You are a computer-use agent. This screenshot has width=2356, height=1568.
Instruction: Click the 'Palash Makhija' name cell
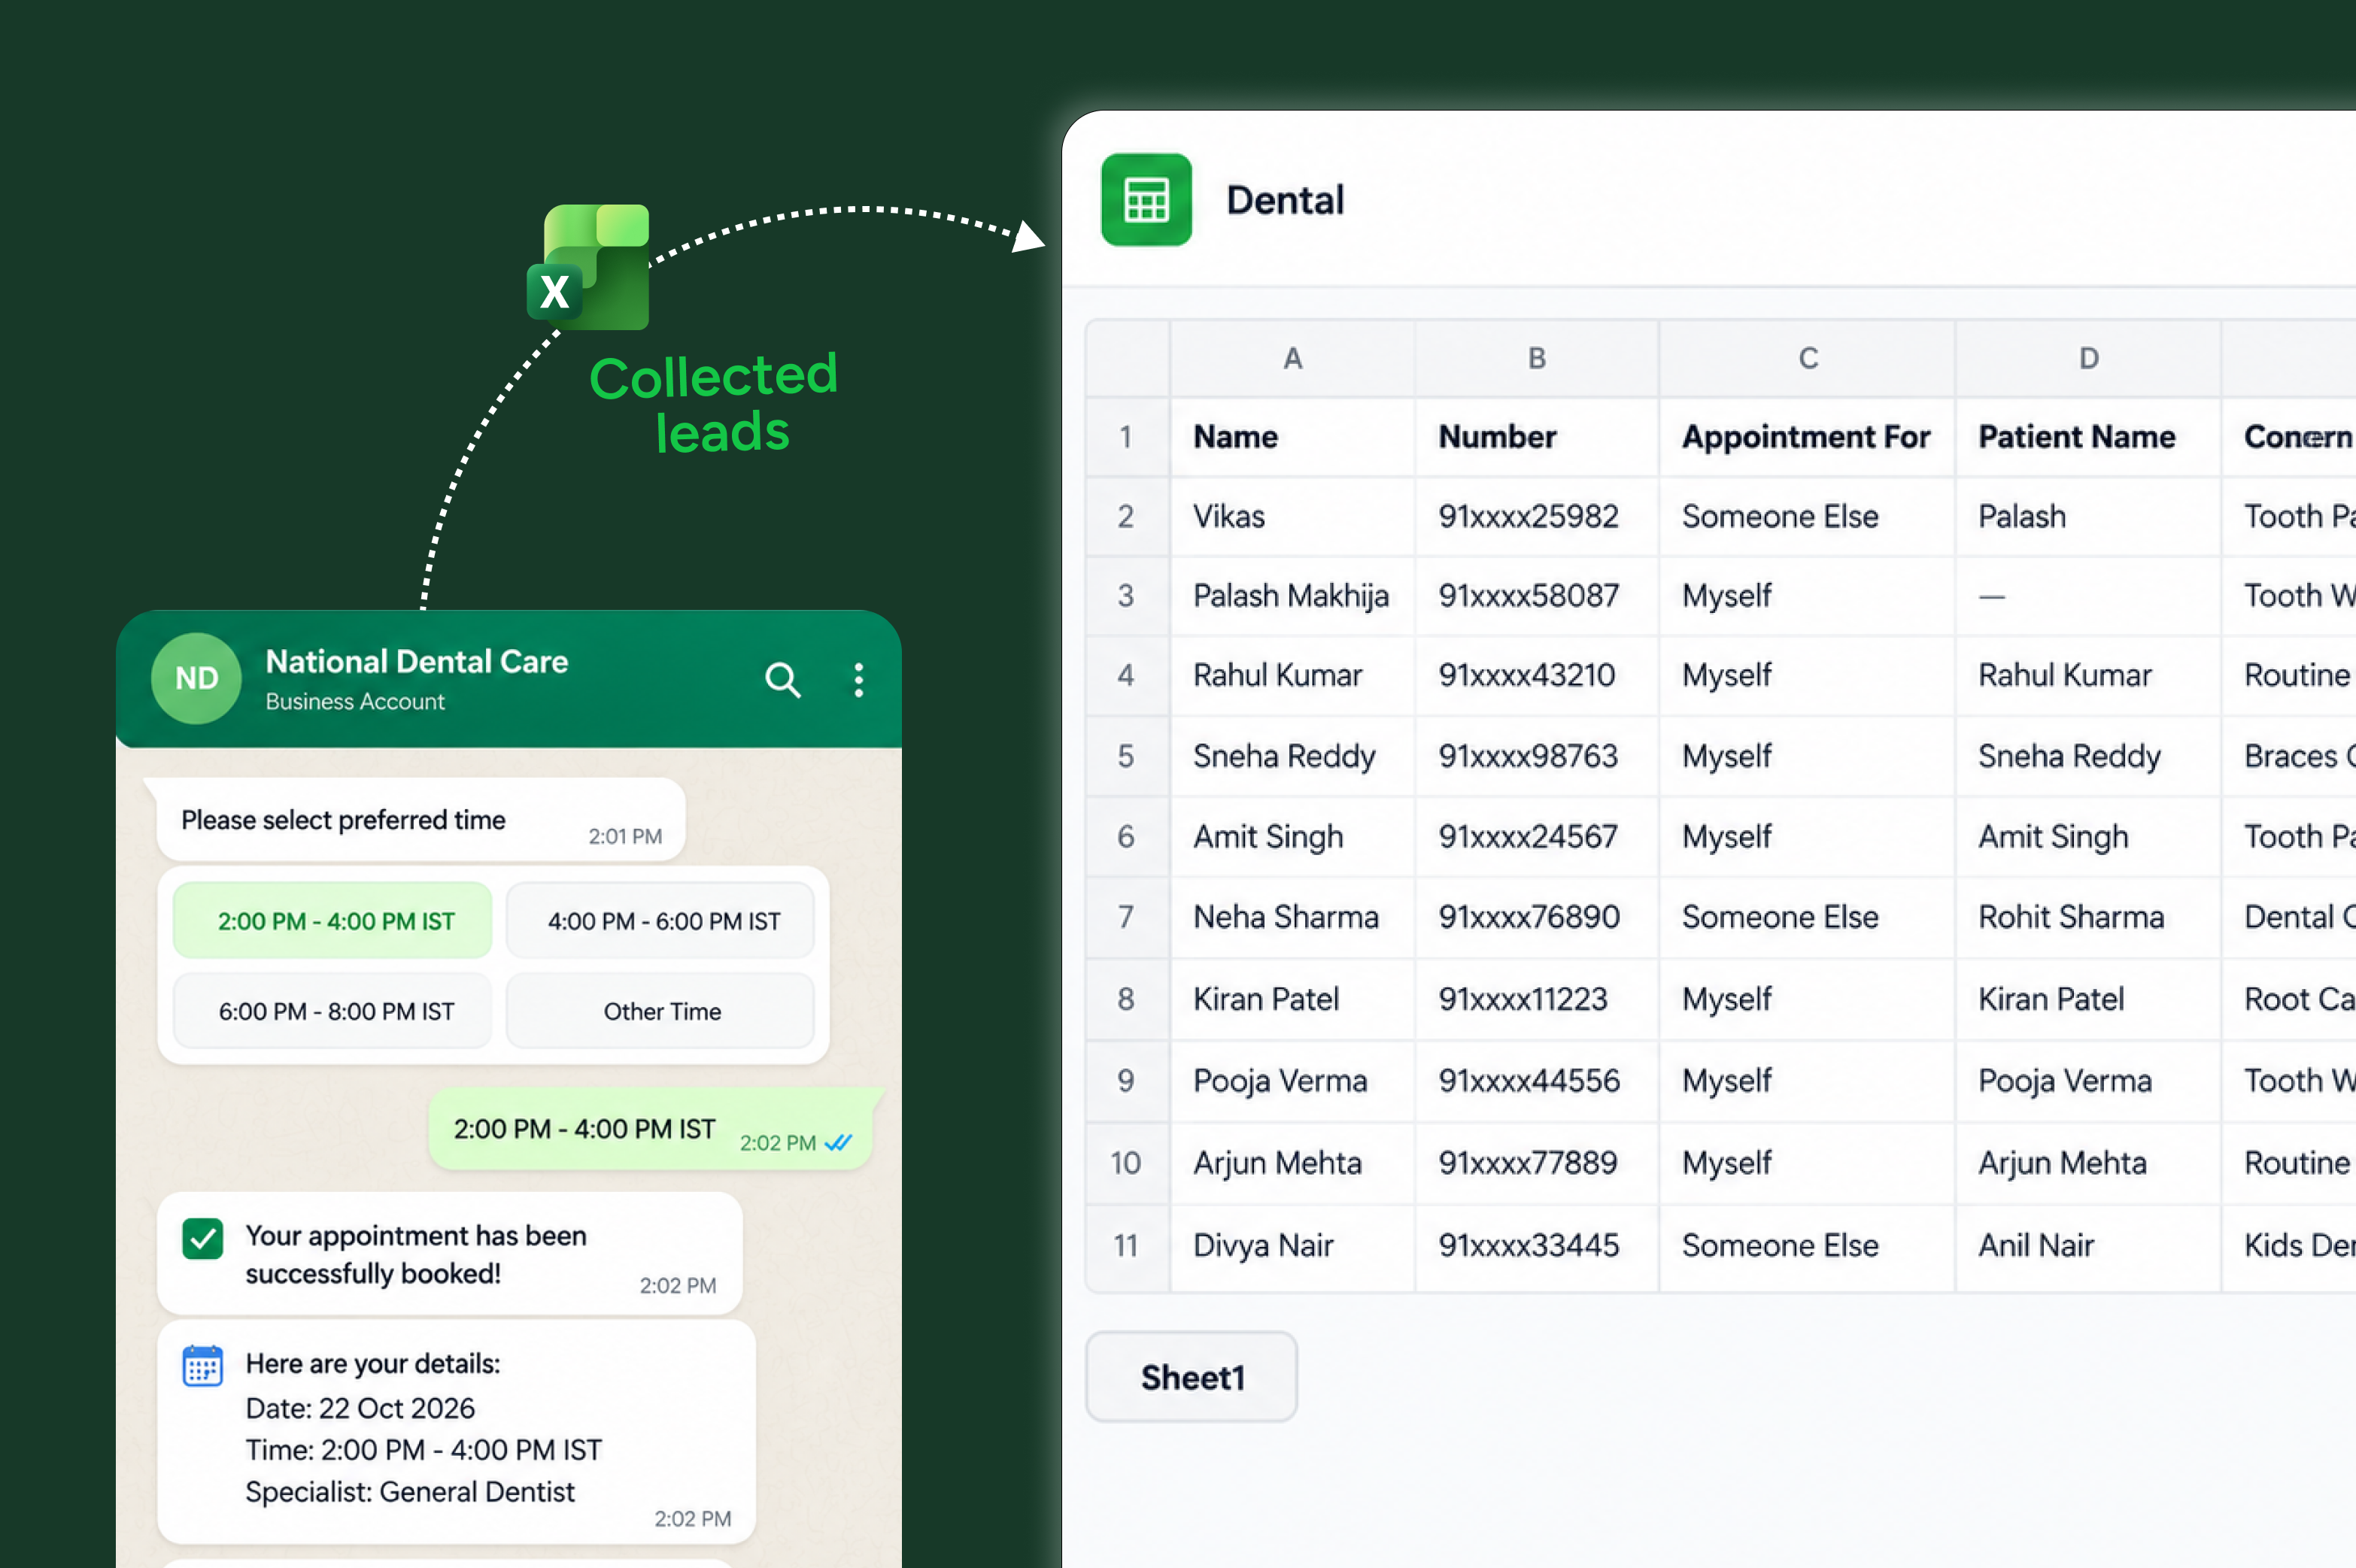[x=1293, y=596]
